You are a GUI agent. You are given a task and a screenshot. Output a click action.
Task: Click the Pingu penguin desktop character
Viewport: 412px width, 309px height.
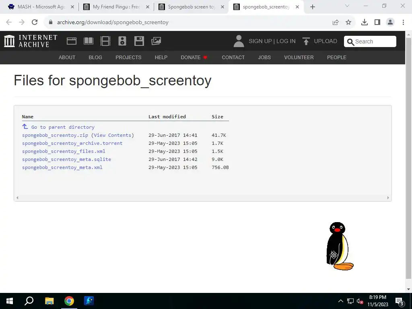[x=340, y=246]
